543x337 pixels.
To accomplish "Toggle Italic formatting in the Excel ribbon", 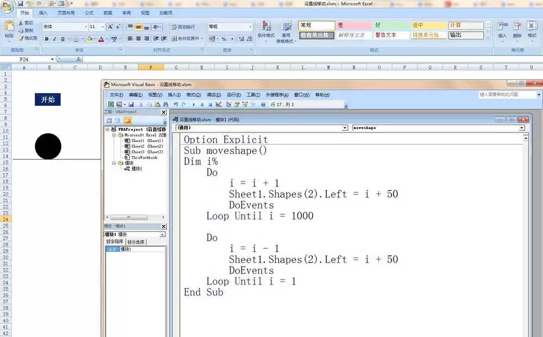I will coord(54,39).
